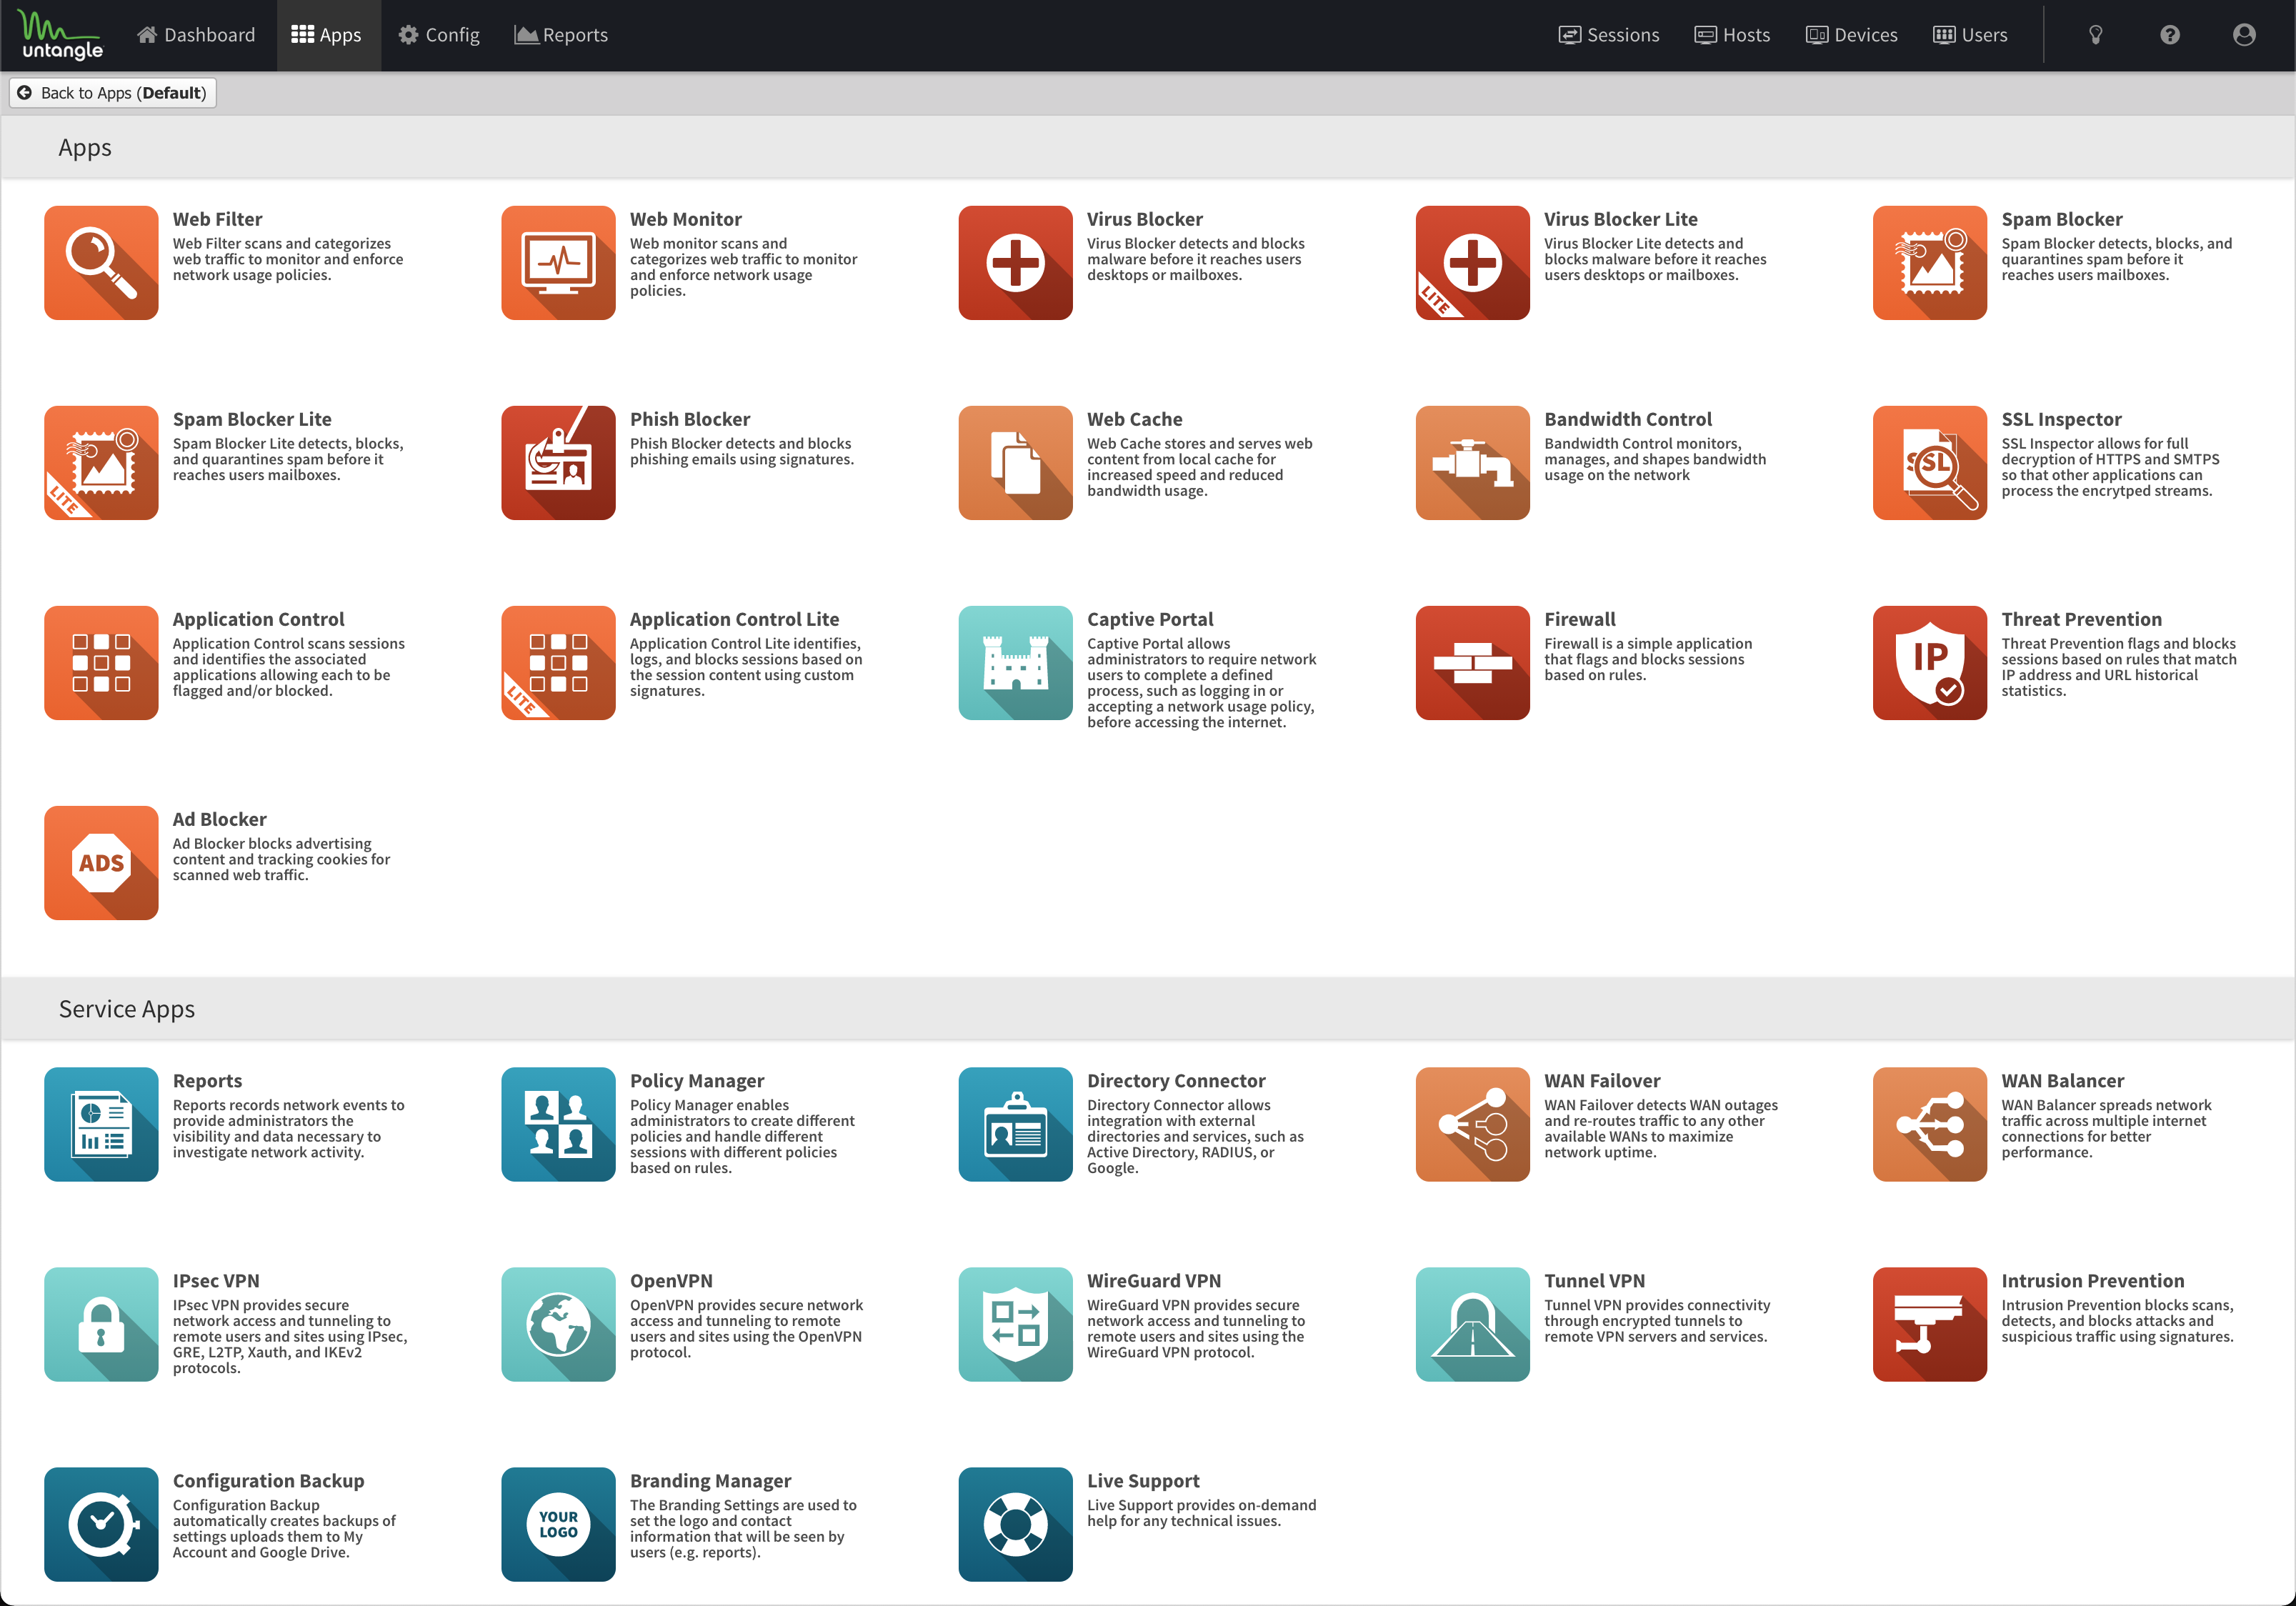Click the WAN Balancer icon
The width and height of the screenshot is (2296, 1606).
click(x=1929, y=1124)
